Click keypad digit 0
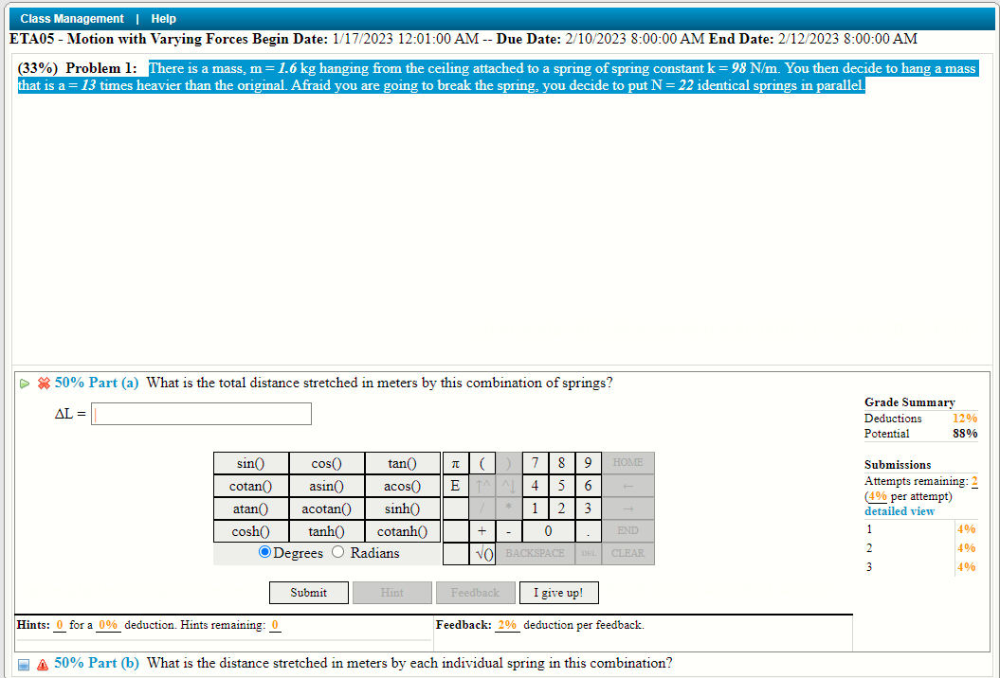Viewport: 1000px width, 678px height. click(x=549, y=531)
